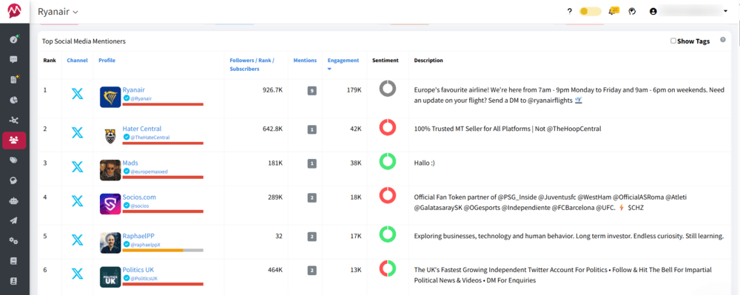Viewport: 740px width, 295px height.
Task: Open the tags sidebar icon
Action: tap(13, 160)
